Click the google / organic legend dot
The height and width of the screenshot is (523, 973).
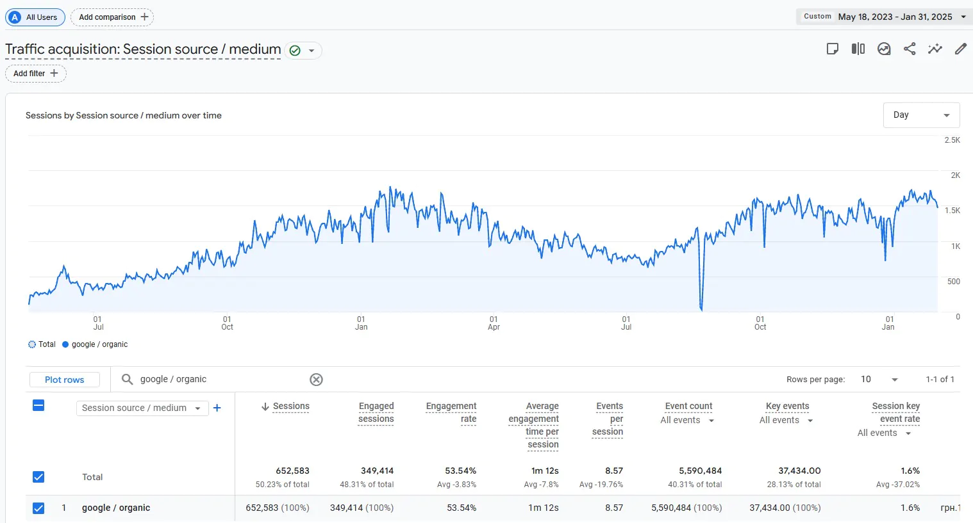point(65,344)
